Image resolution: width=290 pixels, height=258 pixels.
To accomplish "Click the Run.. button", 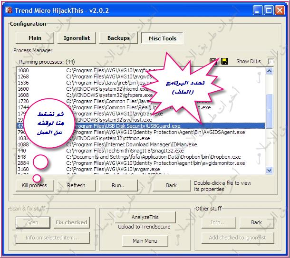I will click(x=118, y=185).
